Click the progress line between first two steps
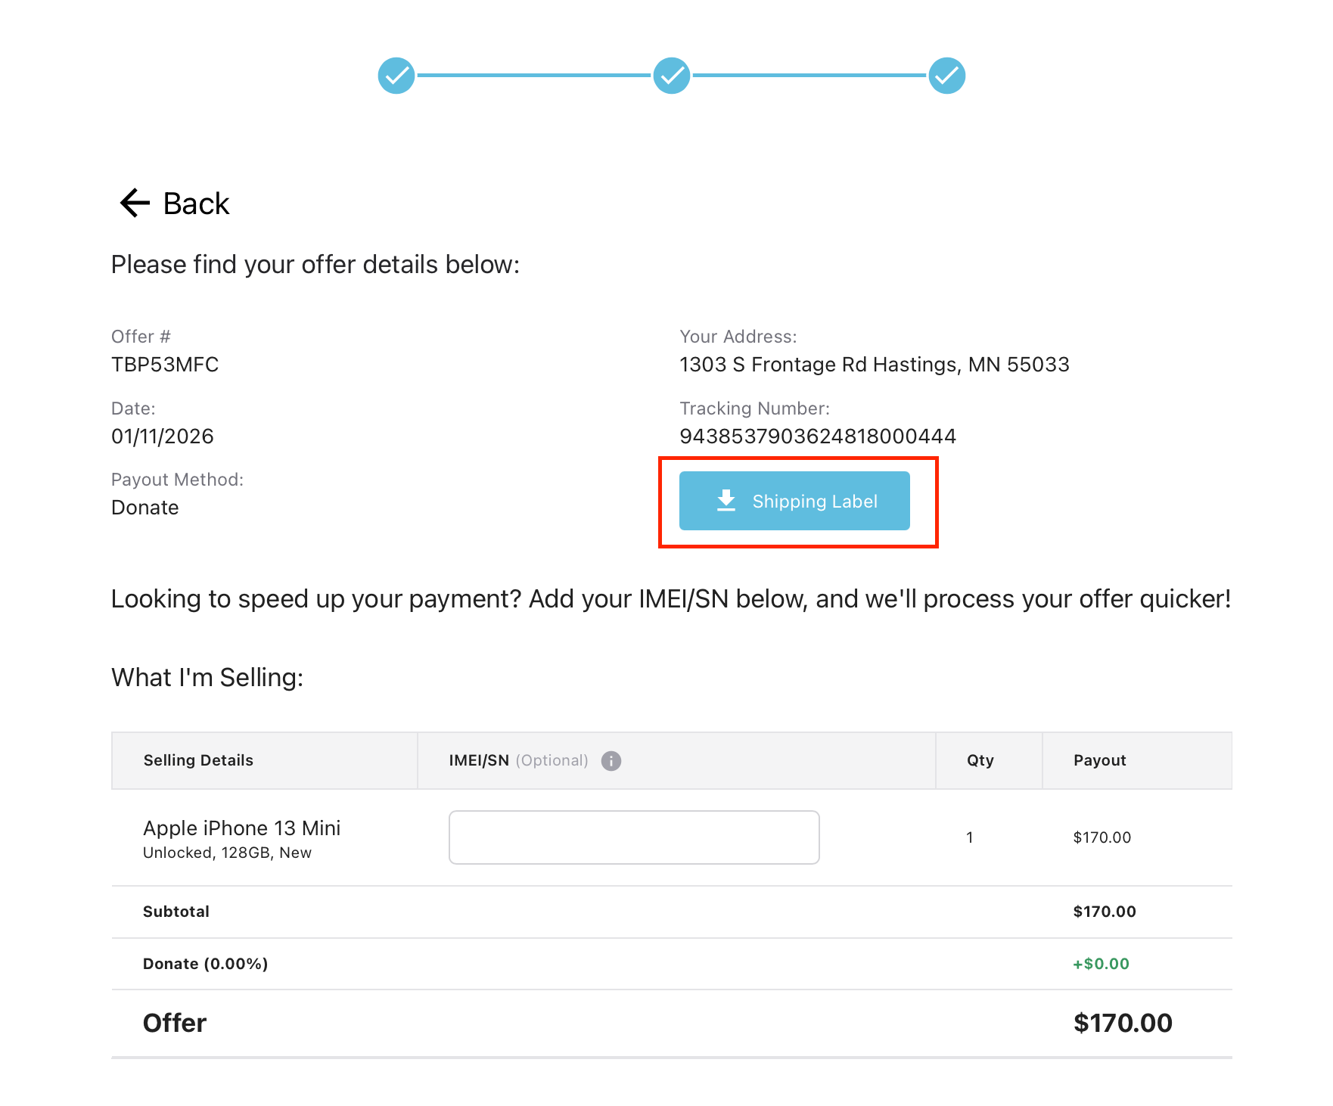1333x1106 pixels. pyautogui.click(x=534, y=76)
